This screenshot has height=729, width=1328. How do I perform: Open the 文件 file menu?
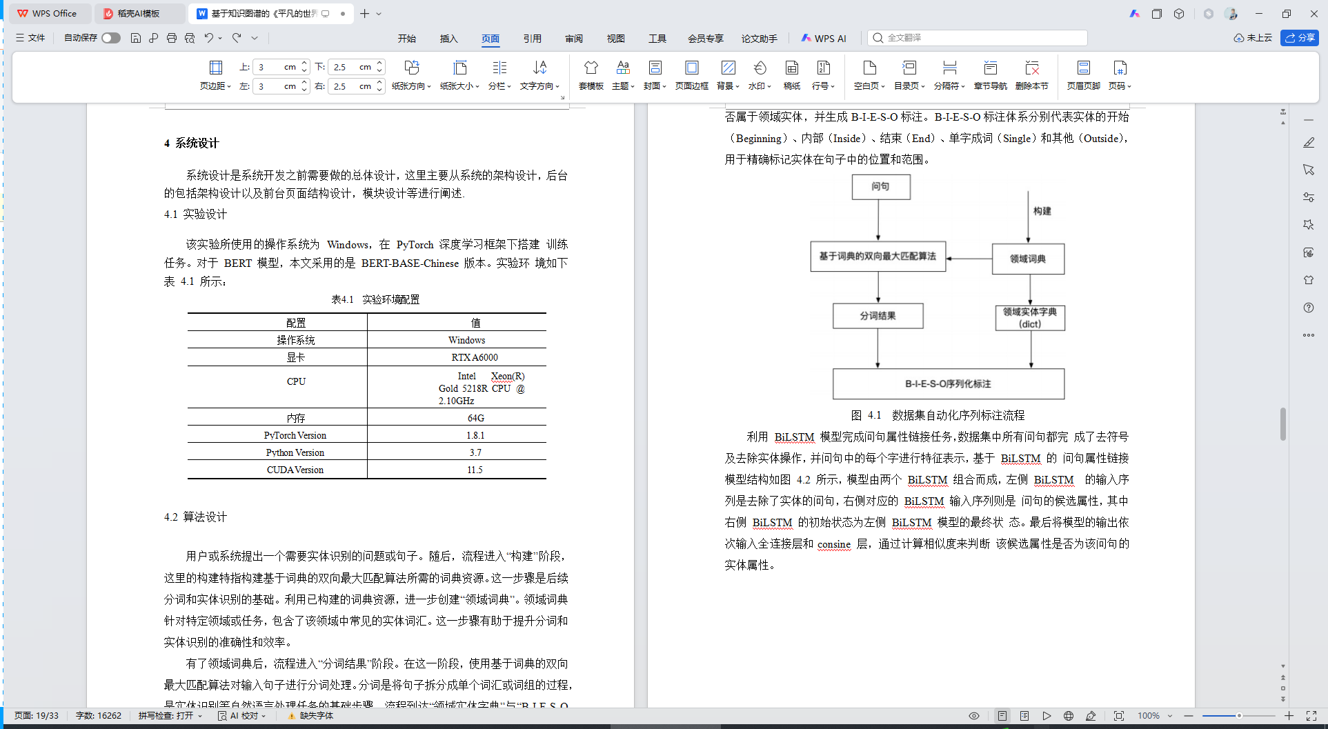[31, 38]
